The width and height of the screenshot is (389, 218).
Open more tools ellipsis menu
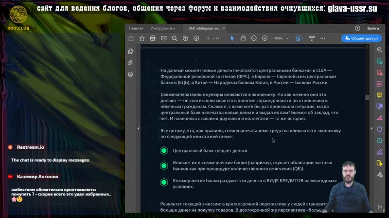tap(323, 38)
